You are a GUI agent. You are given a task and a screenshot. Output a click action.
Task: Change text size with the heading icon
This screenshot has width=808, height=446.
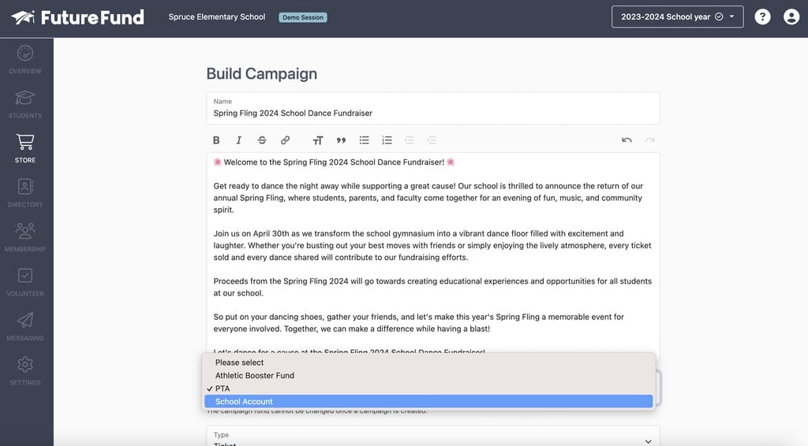pyautogui.click(x=318, y=140)
